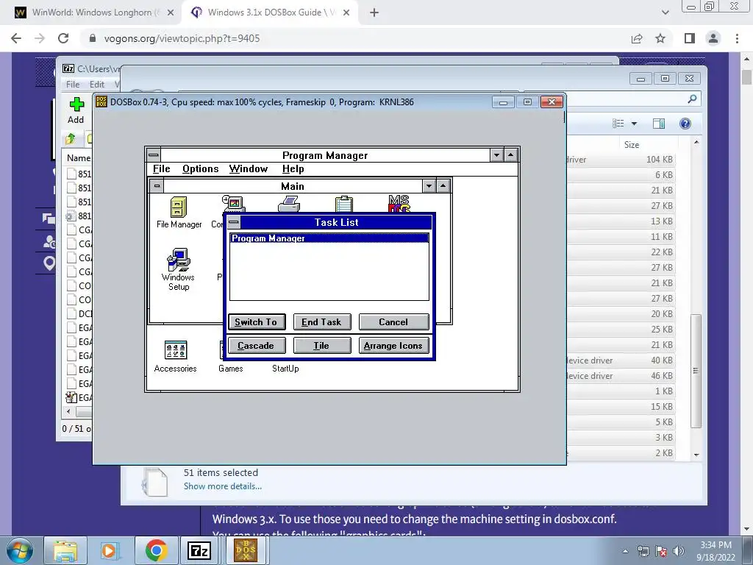Open Windows Media Player taskbar icon
The width and height of the screenshot is (753, 565).
point(110,550)
